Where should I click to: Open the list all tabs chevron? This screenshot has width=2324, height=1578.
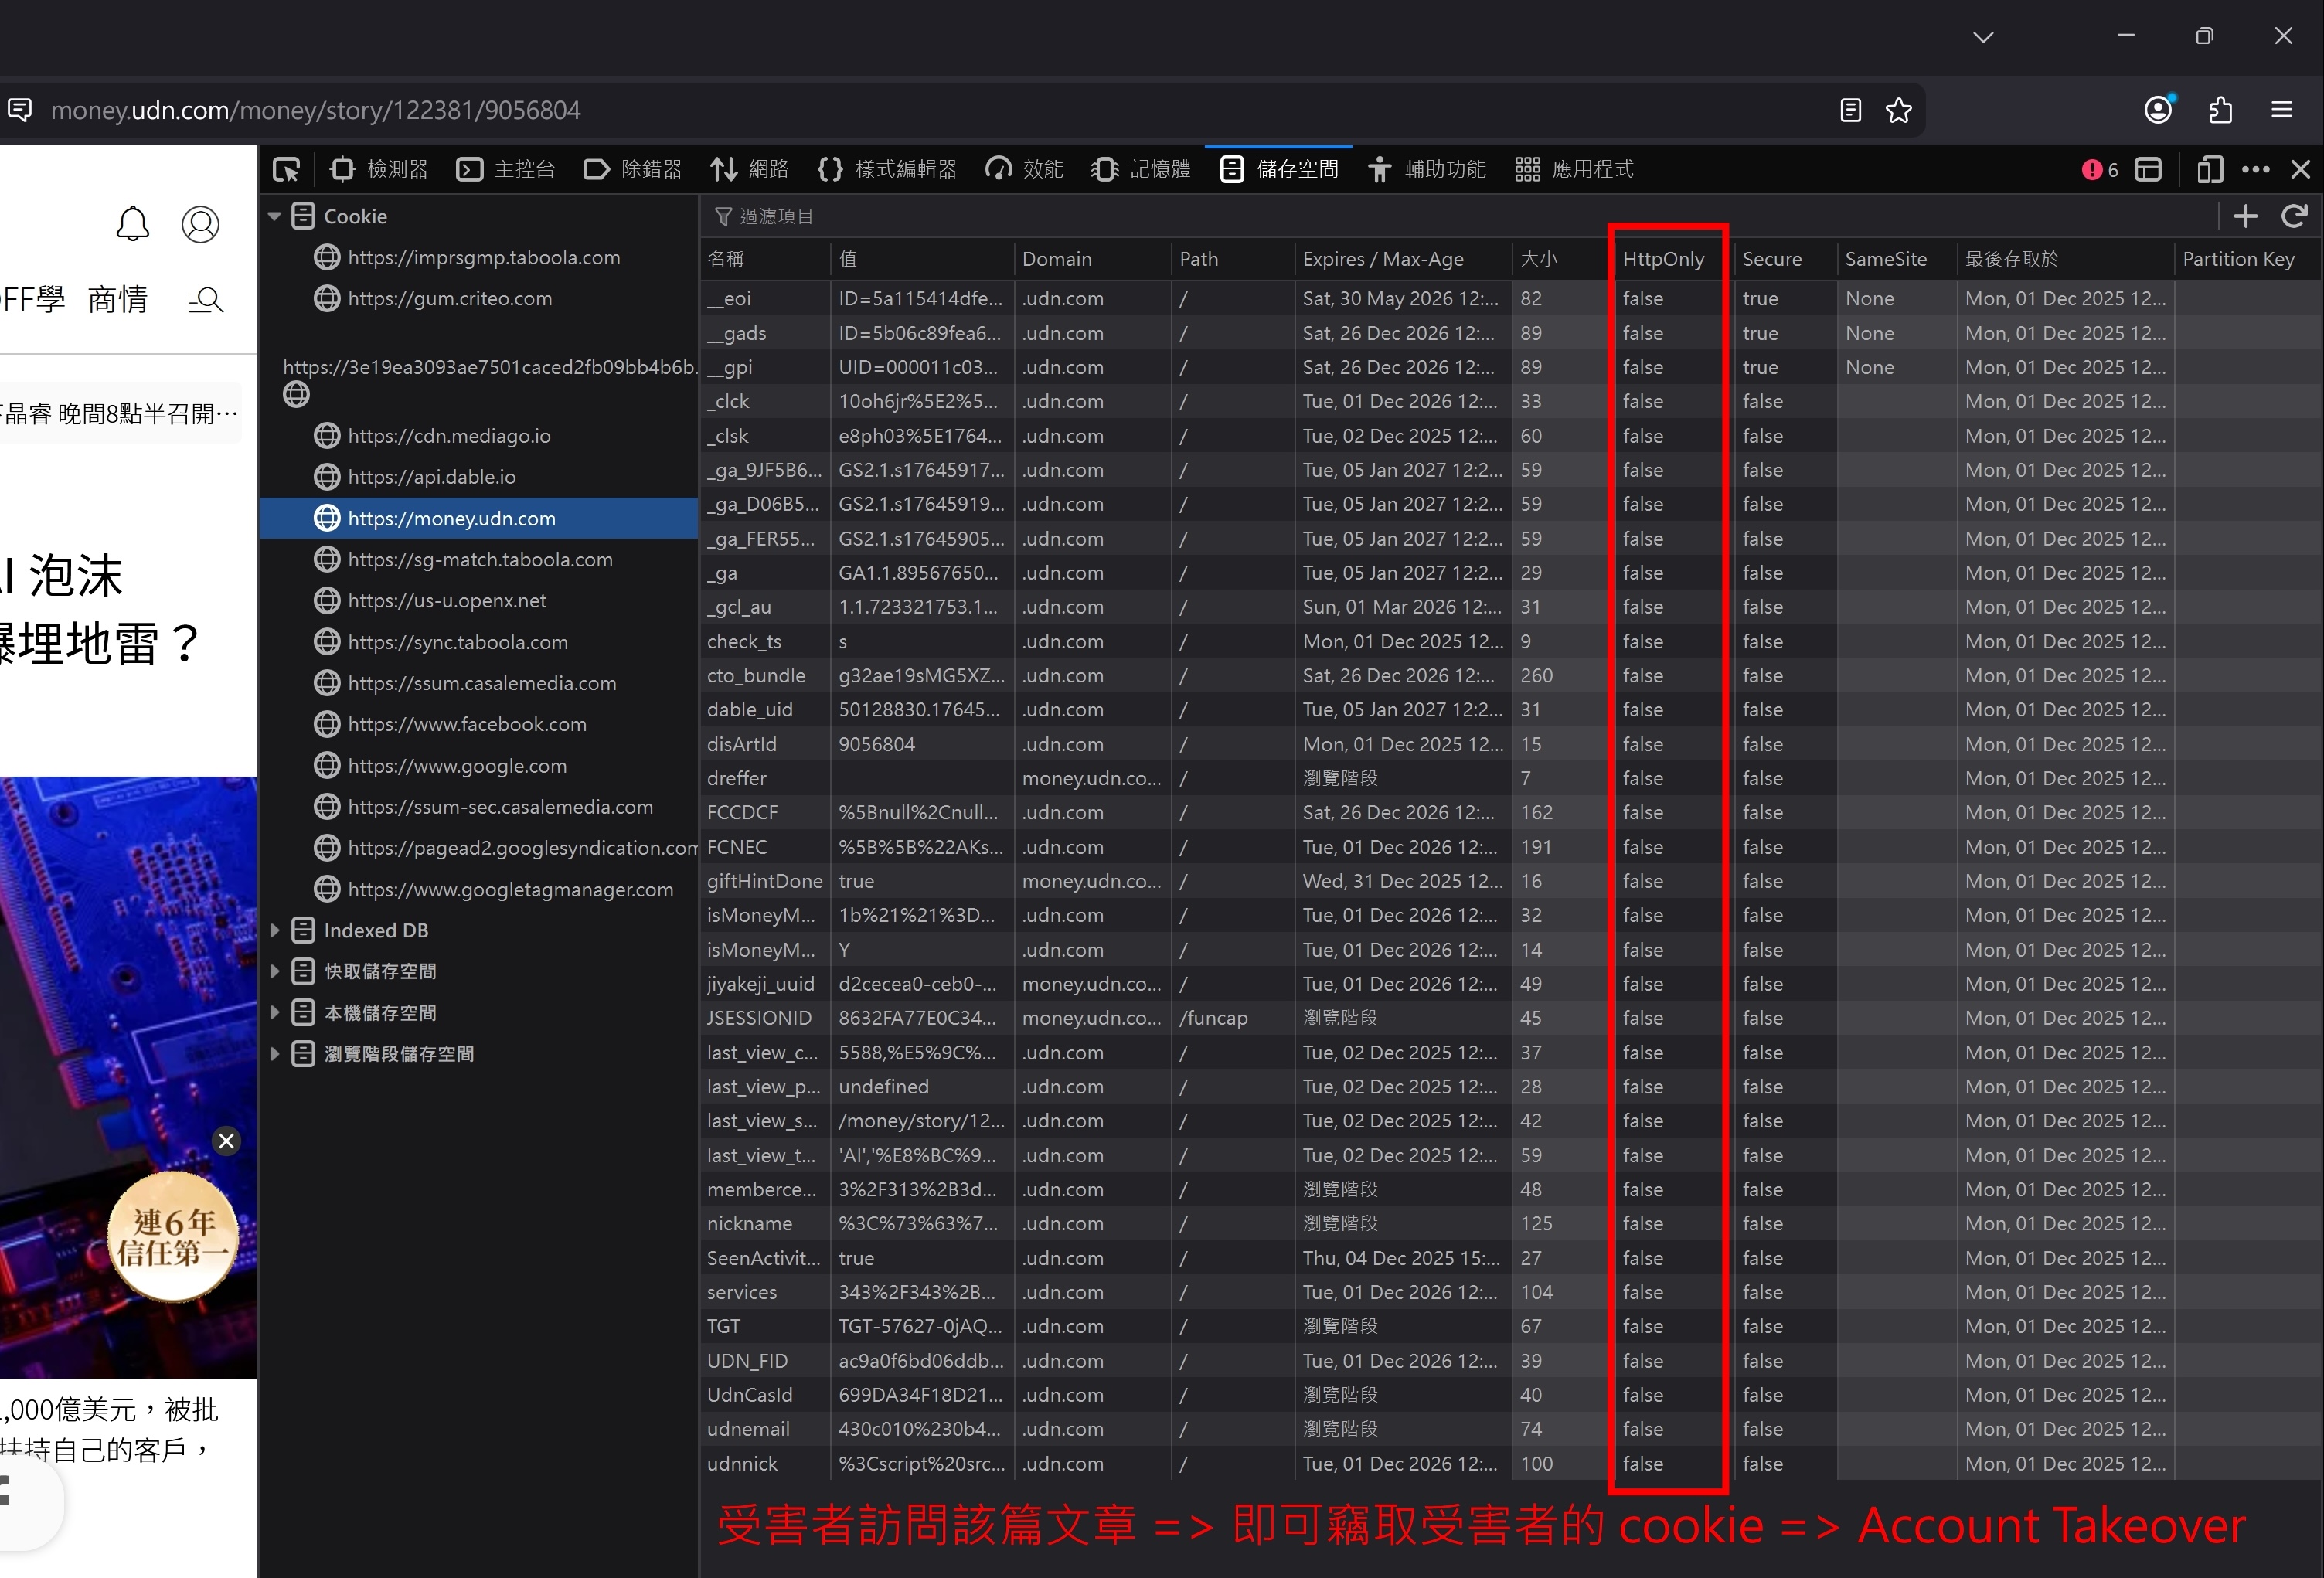coord(1984,37)
